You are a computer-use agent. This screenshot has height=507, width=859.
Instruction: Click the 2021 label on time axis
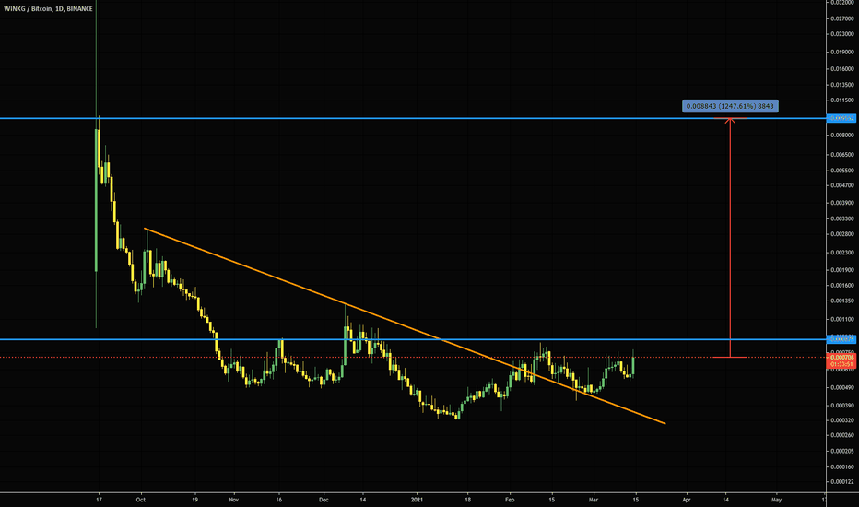point(417,500)
